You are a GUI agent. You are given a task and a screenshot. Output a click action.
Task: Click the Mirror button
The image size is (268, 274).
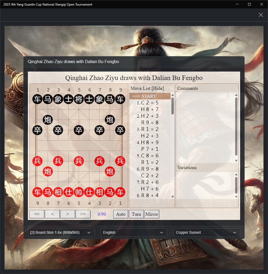click(152, 214)
